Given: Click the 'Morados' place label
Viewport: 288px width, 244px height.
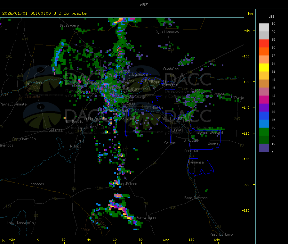Looking at the screenshot, I should click(37, 184).
